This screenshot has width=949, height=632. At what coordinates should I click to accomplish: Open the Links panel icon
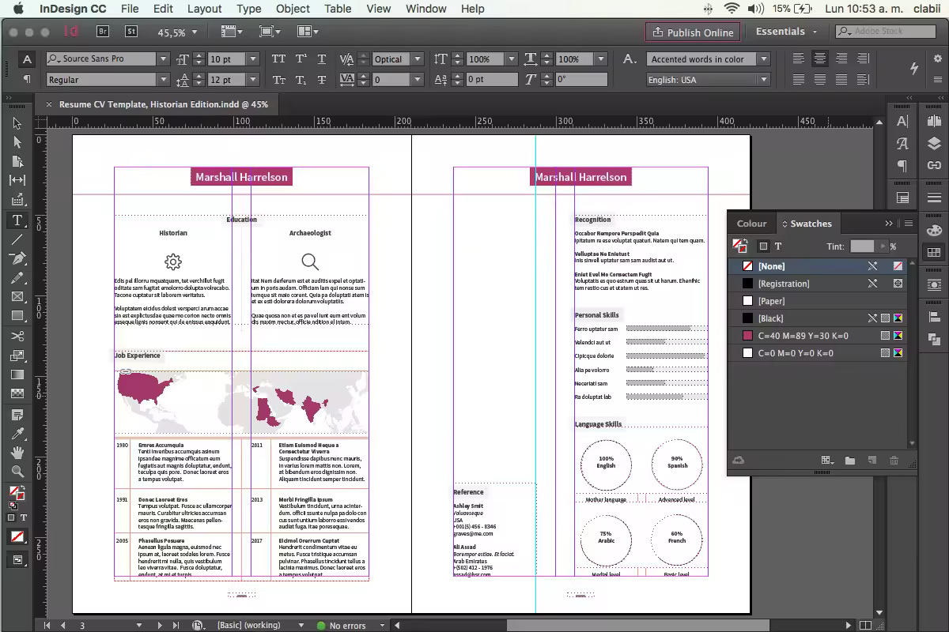point(934,165)
